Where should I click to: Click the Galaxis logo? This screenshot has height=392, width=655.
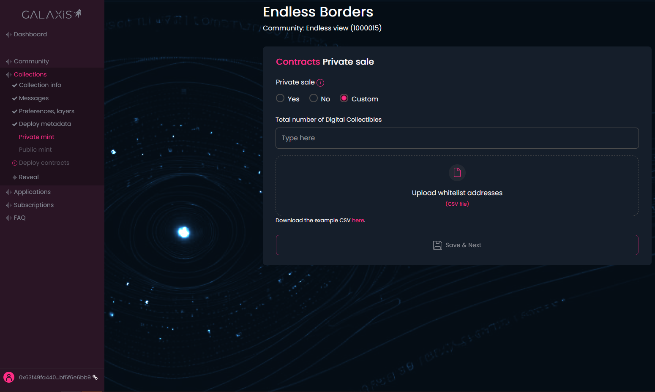[51, 14]
